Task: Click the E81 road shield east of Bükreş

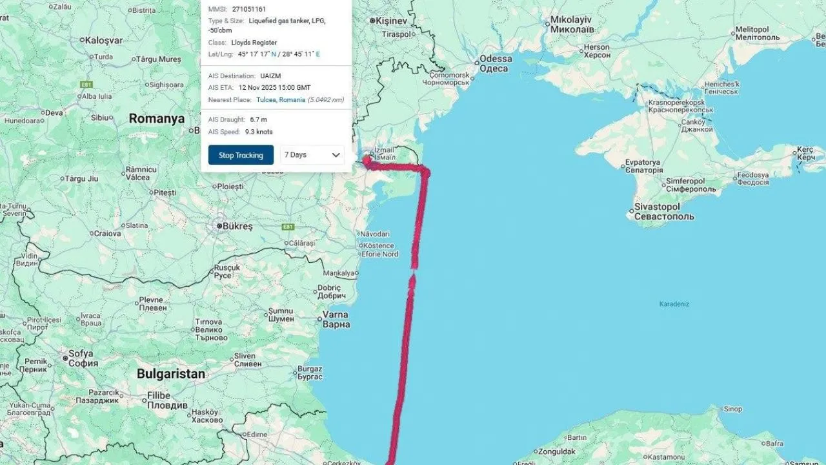Action: 288,227
